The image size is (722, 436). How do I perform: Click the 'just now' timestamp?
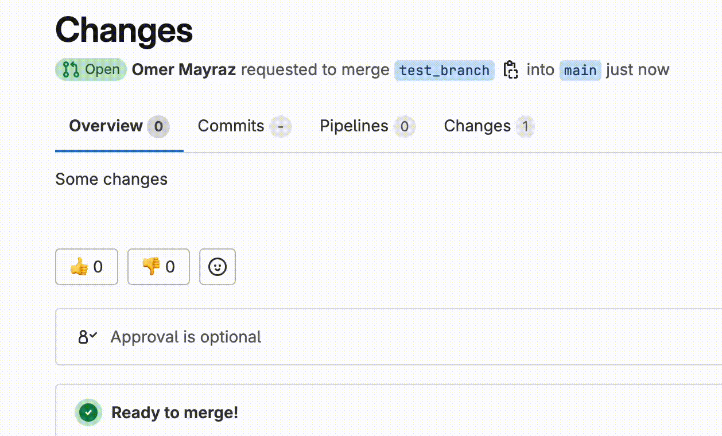pyautogui.click(x=637, y=69)
